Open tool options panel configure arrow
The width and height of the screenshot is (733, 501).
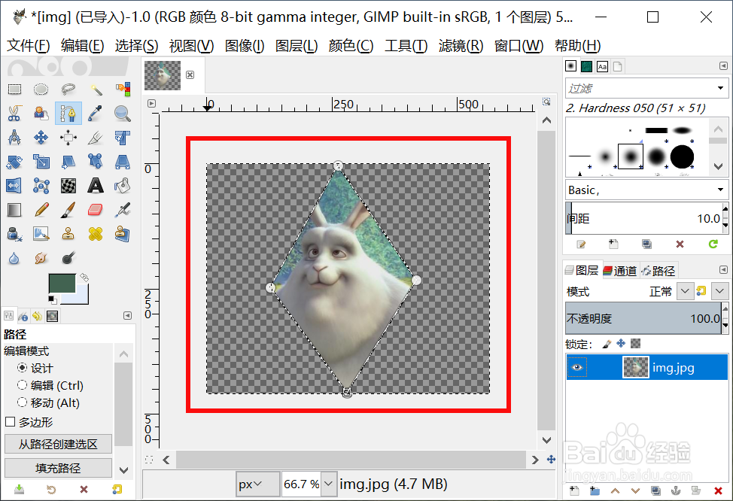pos(127,316)
